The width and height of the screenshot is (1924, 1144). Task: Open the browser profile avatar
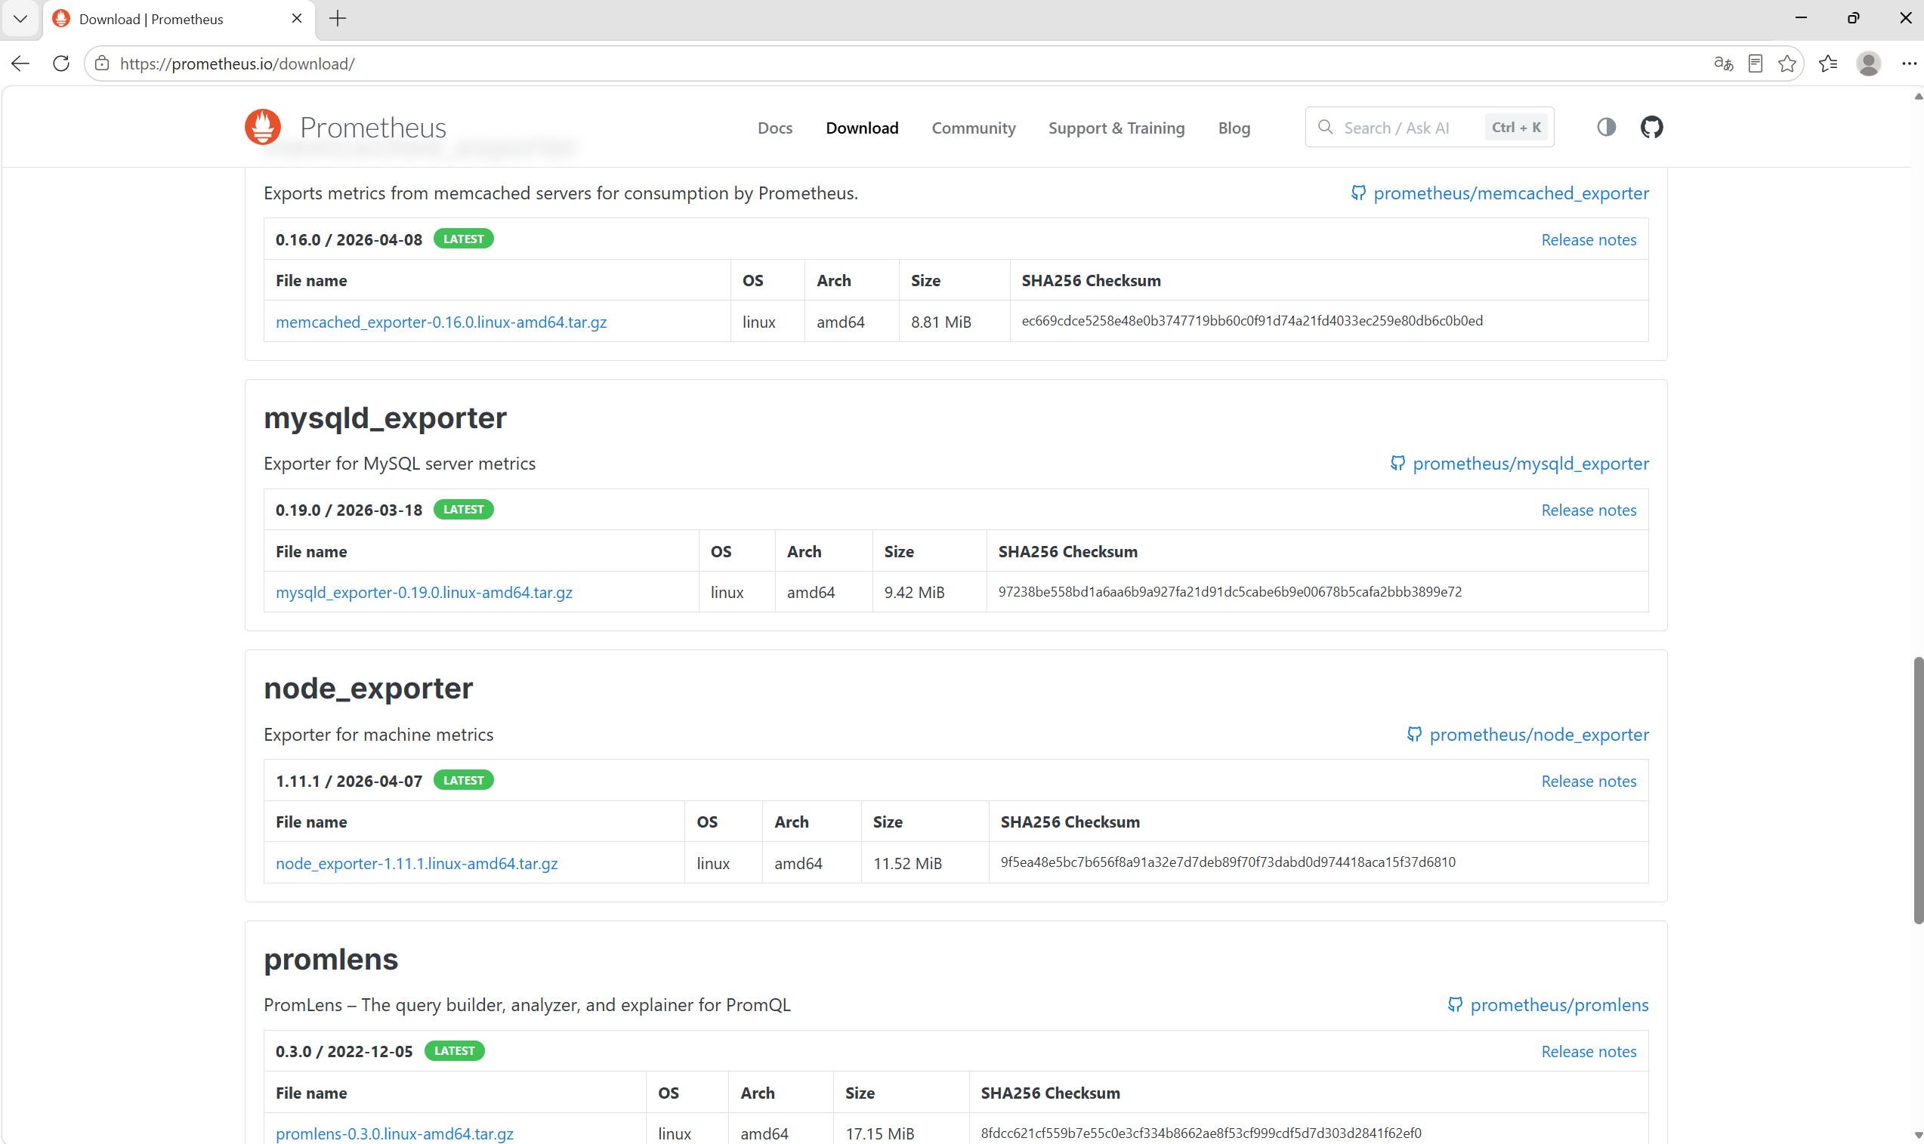(1868, 63)
